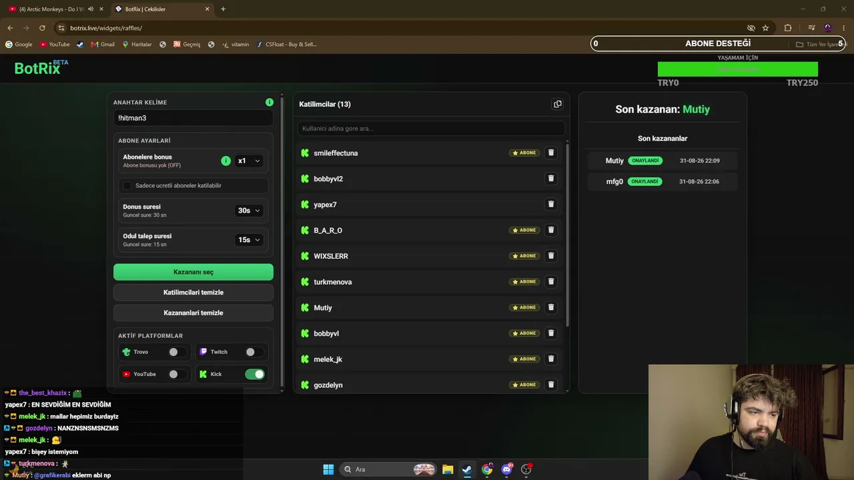This screenshot has width=854, height=480.
Task: Click the participants list scrollbar
Action: [567, 233]
